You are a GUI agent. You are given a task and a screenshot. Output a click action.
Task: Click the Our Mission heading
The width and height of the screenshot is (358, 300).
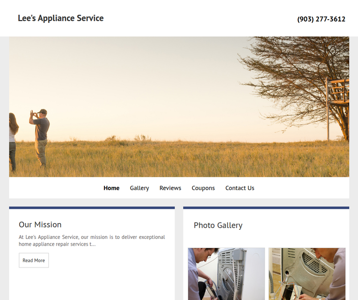tap(40, 225)
